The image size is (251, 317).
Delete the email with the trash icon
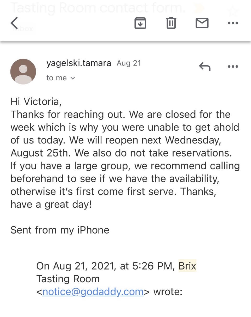(171, 23)
